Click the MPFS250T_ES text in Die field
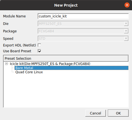The image size is (132, 120). [50, 24]
